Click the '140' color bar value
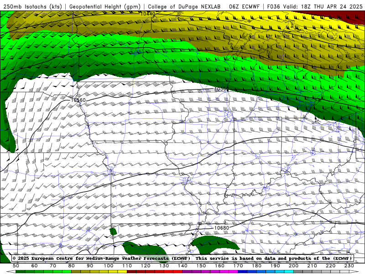This screenshot has height=274, width=365. 182,266
